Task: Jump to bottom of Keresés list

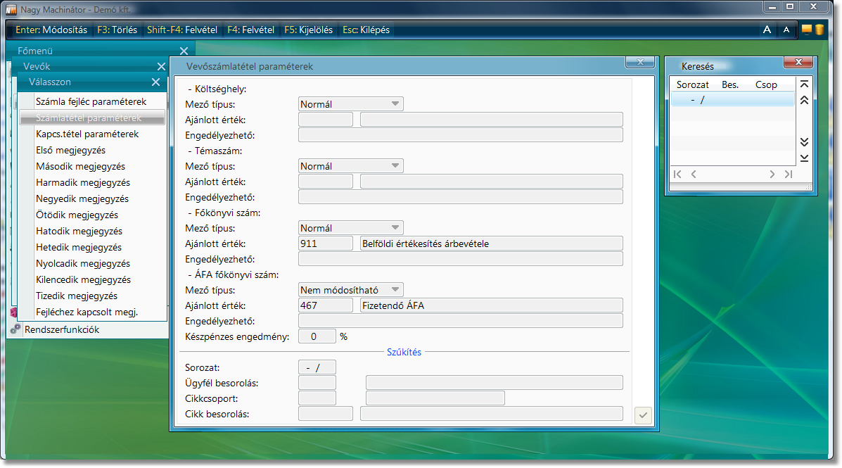Action: point(805,158)
